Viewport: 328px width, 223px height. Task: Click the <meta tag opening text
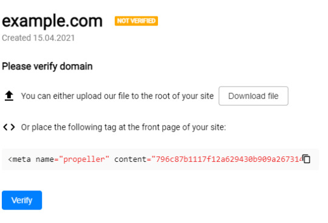[19, 159]
